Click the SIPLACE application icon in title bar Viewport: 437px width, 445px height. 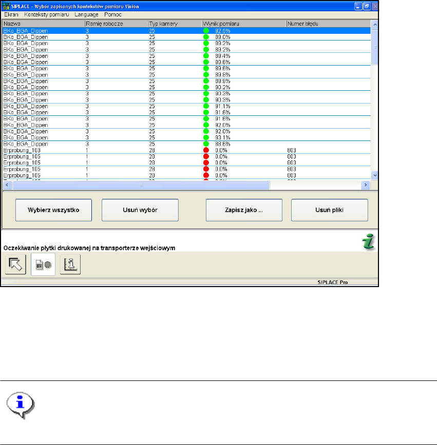point(6,6)
